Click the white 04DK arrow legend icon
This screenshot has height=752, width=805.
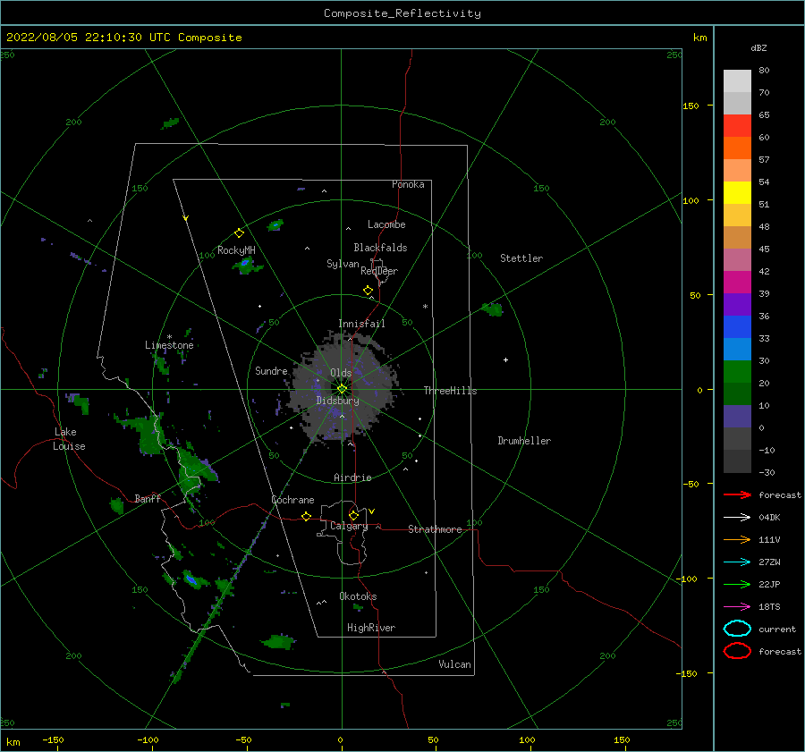(x=737, y=518)
